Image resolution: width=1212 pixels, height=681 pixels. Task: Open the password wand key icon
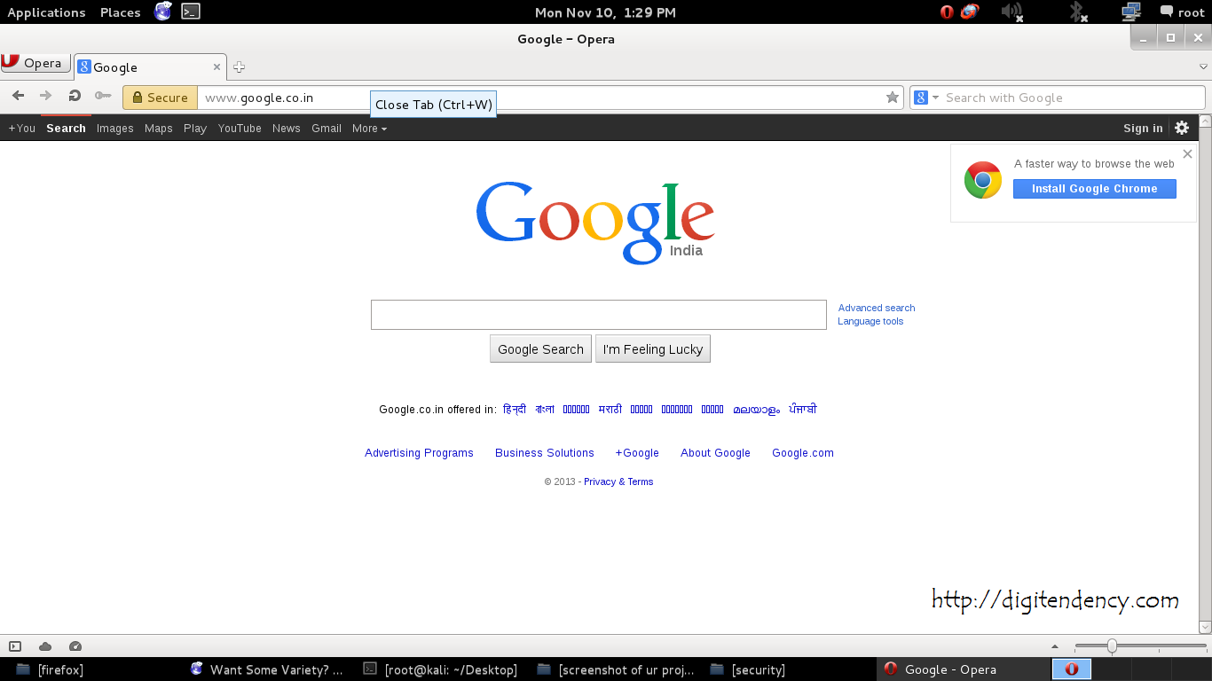click(x=103, y=96)
